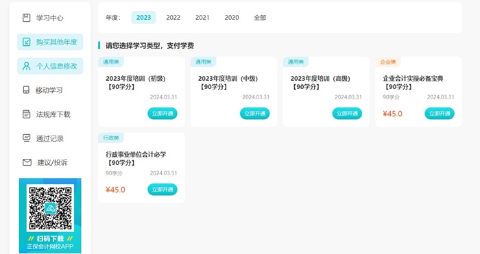Click the 90学分 label on the 企业会计 card
Screen dimensions: 480x254
(391, 97)
